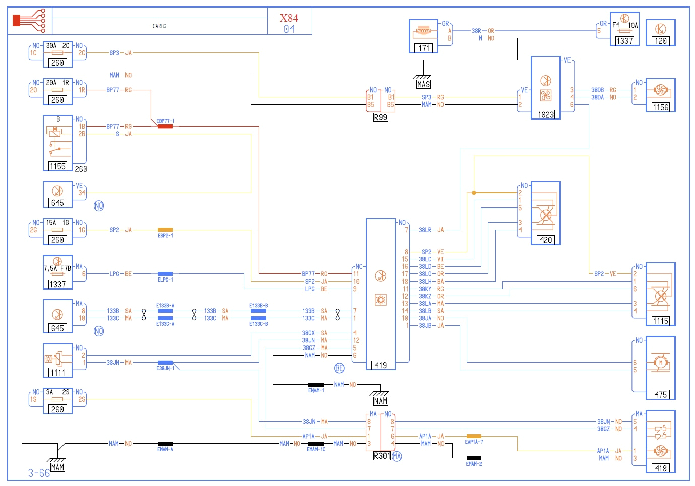Select the motor icon inside component 475
695x486 pixels.
[660, 362]
